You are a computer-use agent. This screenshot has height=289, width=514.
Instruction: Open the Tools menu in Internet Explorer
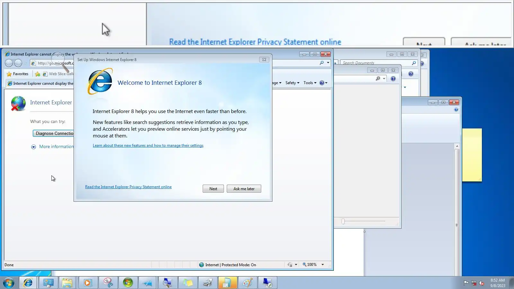[x=310, y=83]
